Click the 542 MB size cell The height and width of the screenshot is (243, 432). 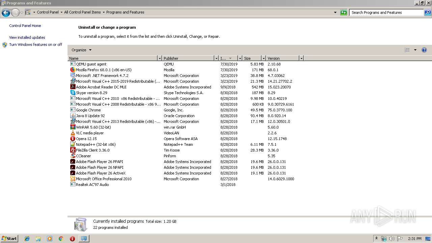pos(258,87)
